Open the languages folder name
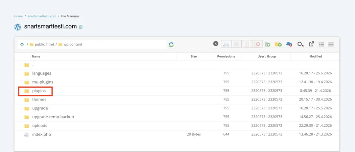Screen dimensions: 355x152 tap(42, 73)
